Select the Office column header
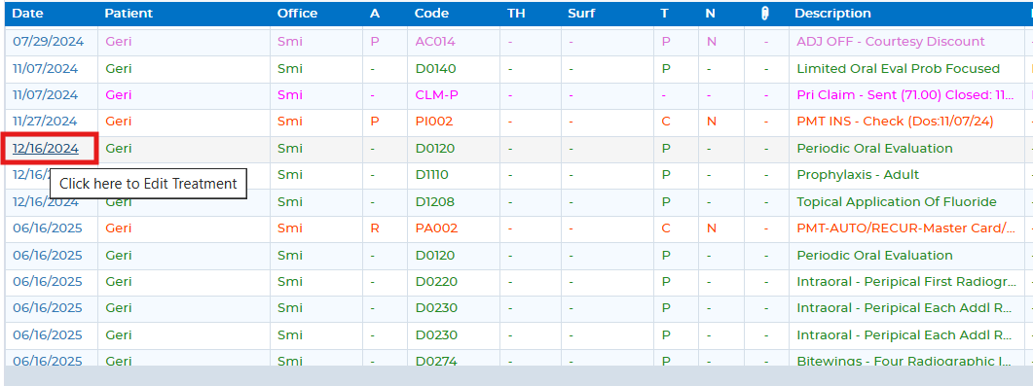Viewport: 1033px width, 386px height. pos(297,14)
